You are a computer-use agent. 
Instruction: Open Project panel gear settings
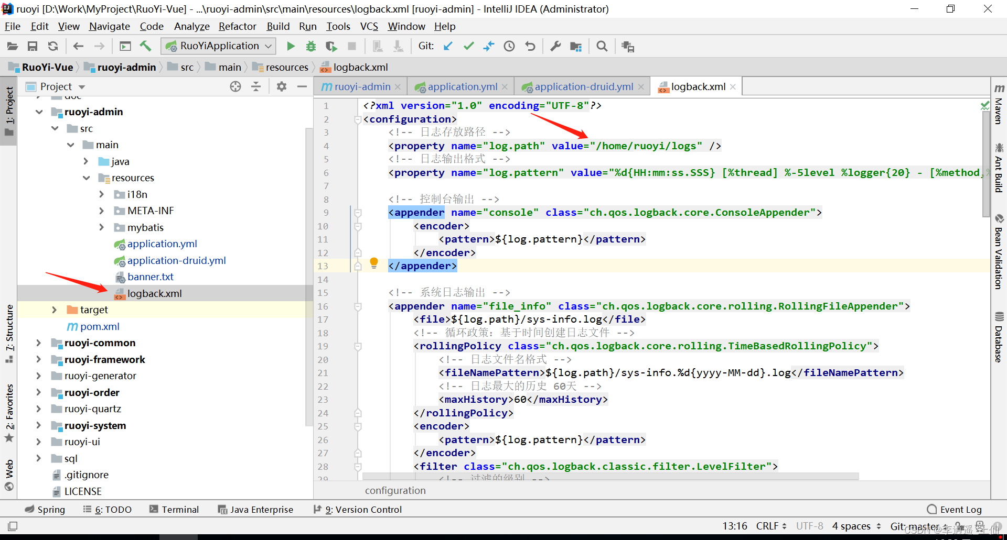click(282, 86)
